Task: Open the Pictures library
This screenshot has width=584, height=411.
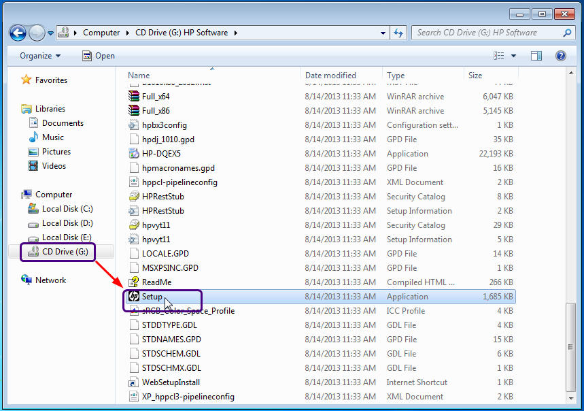Action: point(49,152)
